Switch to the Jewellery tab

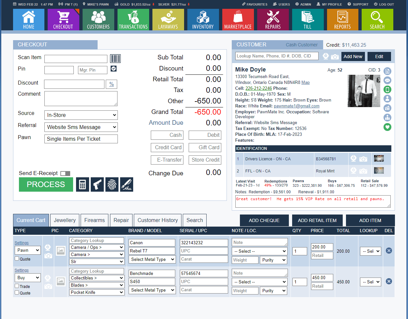tap(65, 220)
